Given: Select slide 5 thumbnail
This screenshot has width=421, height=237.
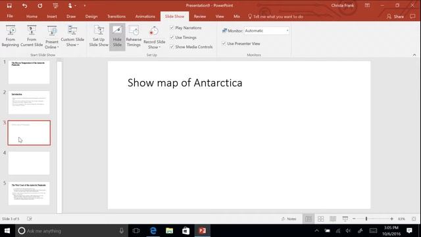Looking at the screenshot, I should (x=29, y=193).
